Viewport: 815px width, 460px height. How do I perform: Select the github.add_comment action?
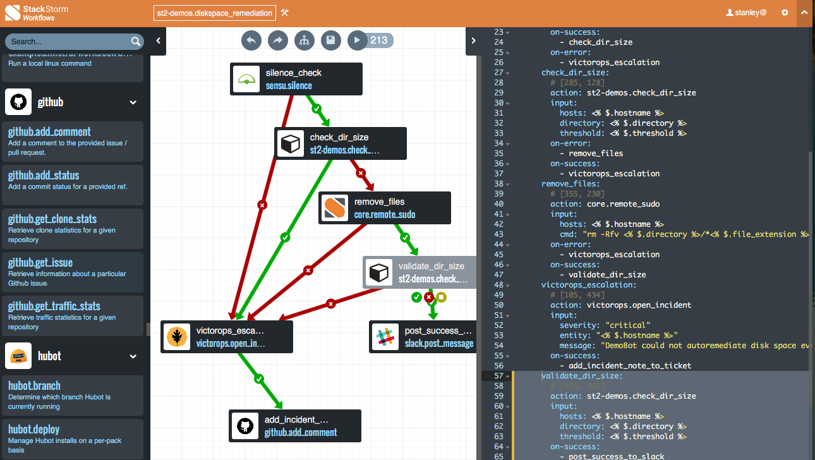(x=73, y=140)
